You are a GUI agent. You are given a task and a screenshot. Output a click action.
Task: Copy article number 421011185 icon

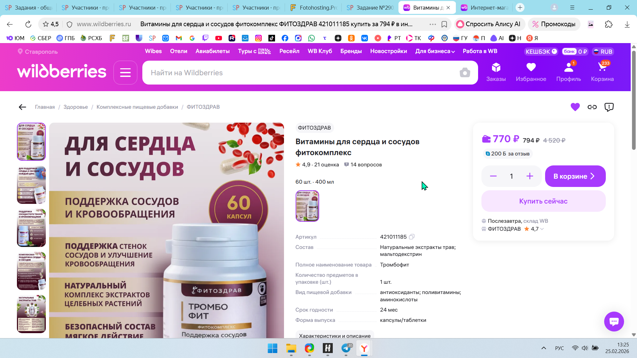tap(412, 237)
